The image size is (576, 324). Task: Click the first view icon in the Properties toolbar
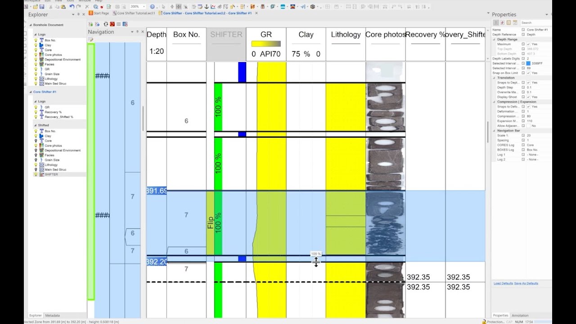point(496,22)
